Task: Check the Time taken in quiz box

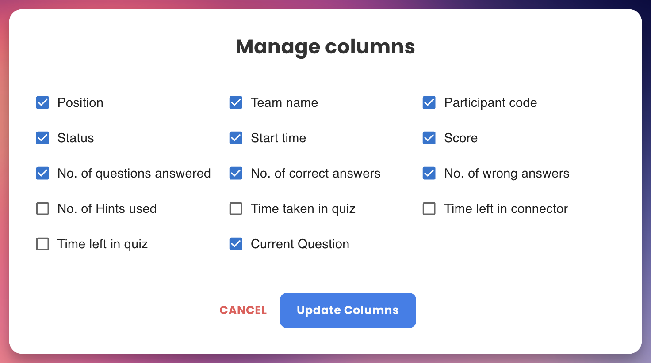Action: (x=236, y=208)
